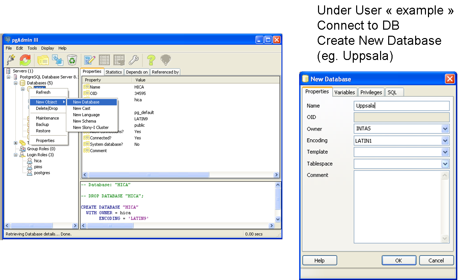Collapse the Databases (5) tree node
Screen dimensions: 459x280
16,83
